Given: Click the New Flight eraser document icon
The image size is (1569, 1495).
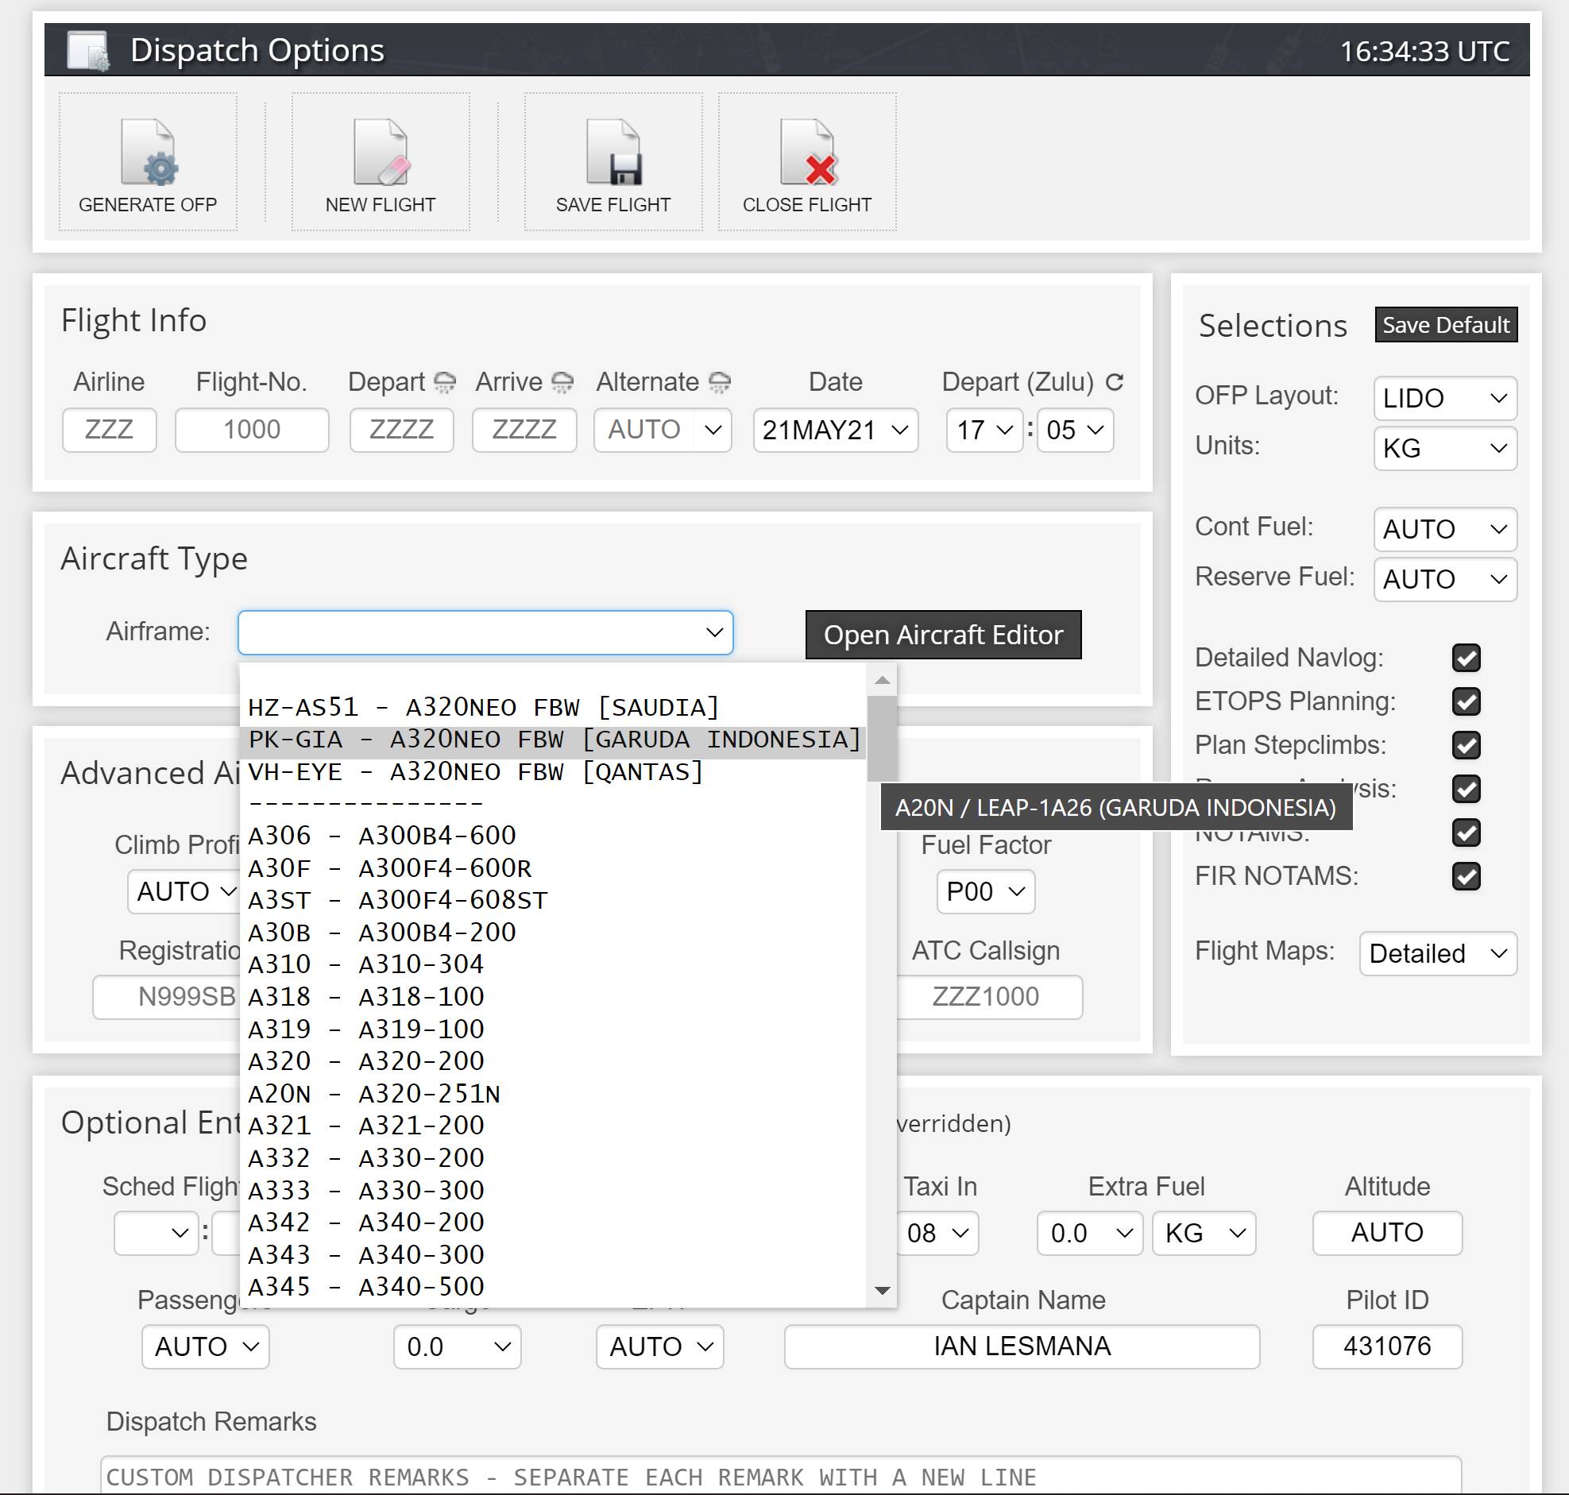Looking at the screenshot, I should [x=380, y=152].
